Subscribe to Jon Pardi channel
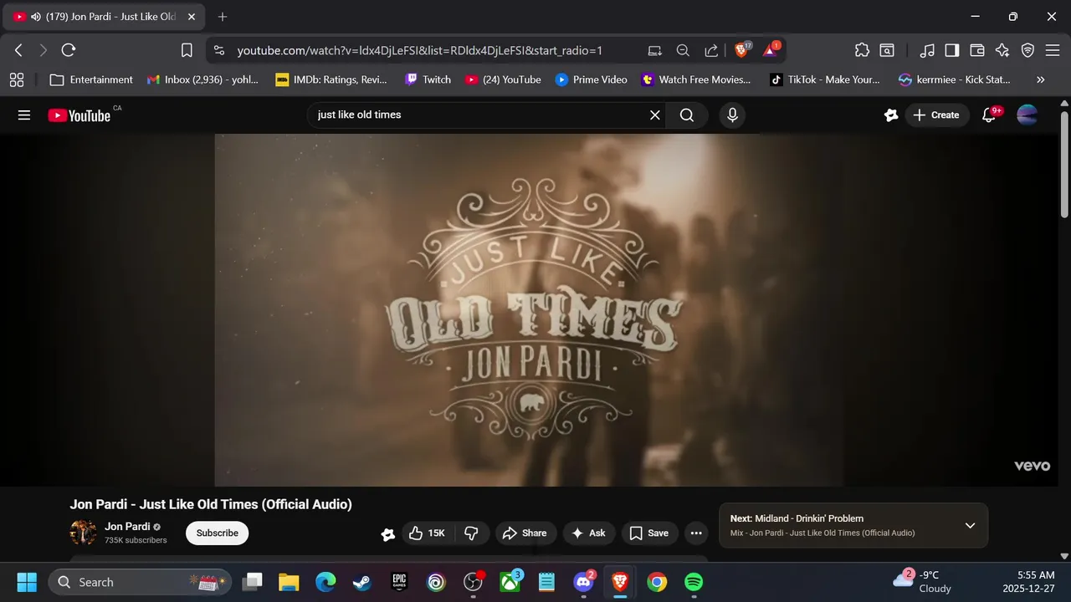 [x=218, y=533]
